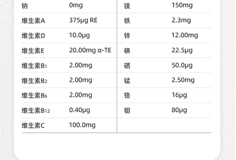Screen dimensions: 236x160
Task: Click the 维生素A label
Action: click(34, 21)
